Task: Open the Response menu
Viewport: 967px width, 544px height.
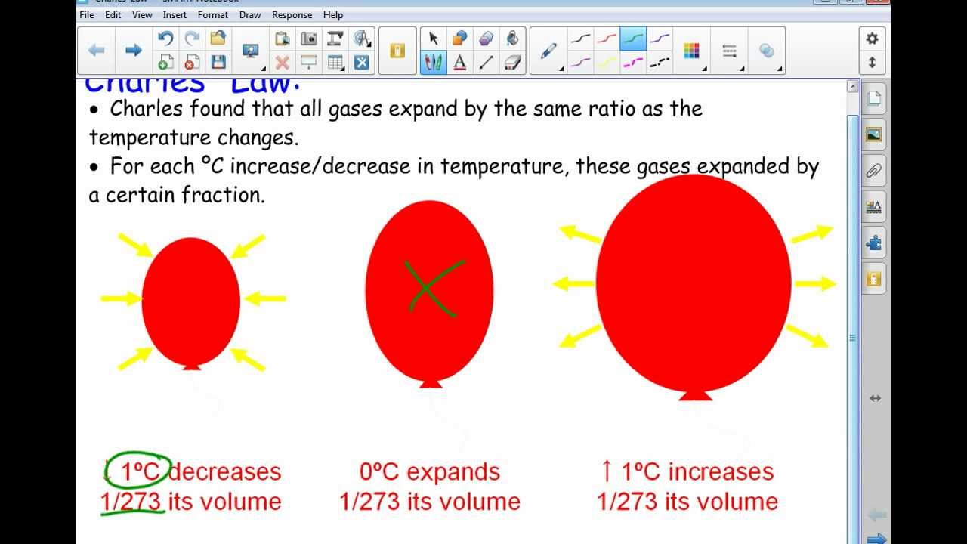Action: tap(292, 14)
